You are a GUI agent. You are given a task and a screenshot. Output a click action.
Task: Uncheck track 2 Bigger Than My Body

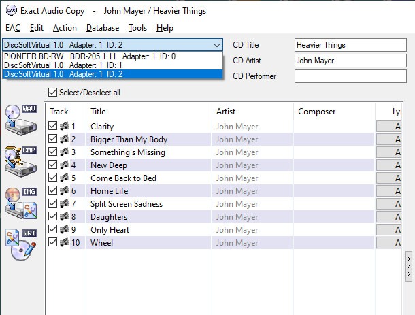52,139
